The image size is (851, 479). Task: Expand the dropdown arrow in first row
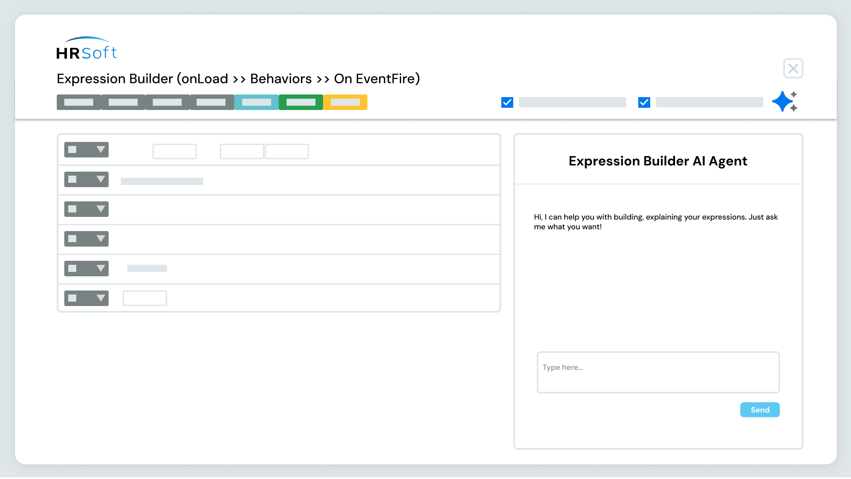(101, 150)
